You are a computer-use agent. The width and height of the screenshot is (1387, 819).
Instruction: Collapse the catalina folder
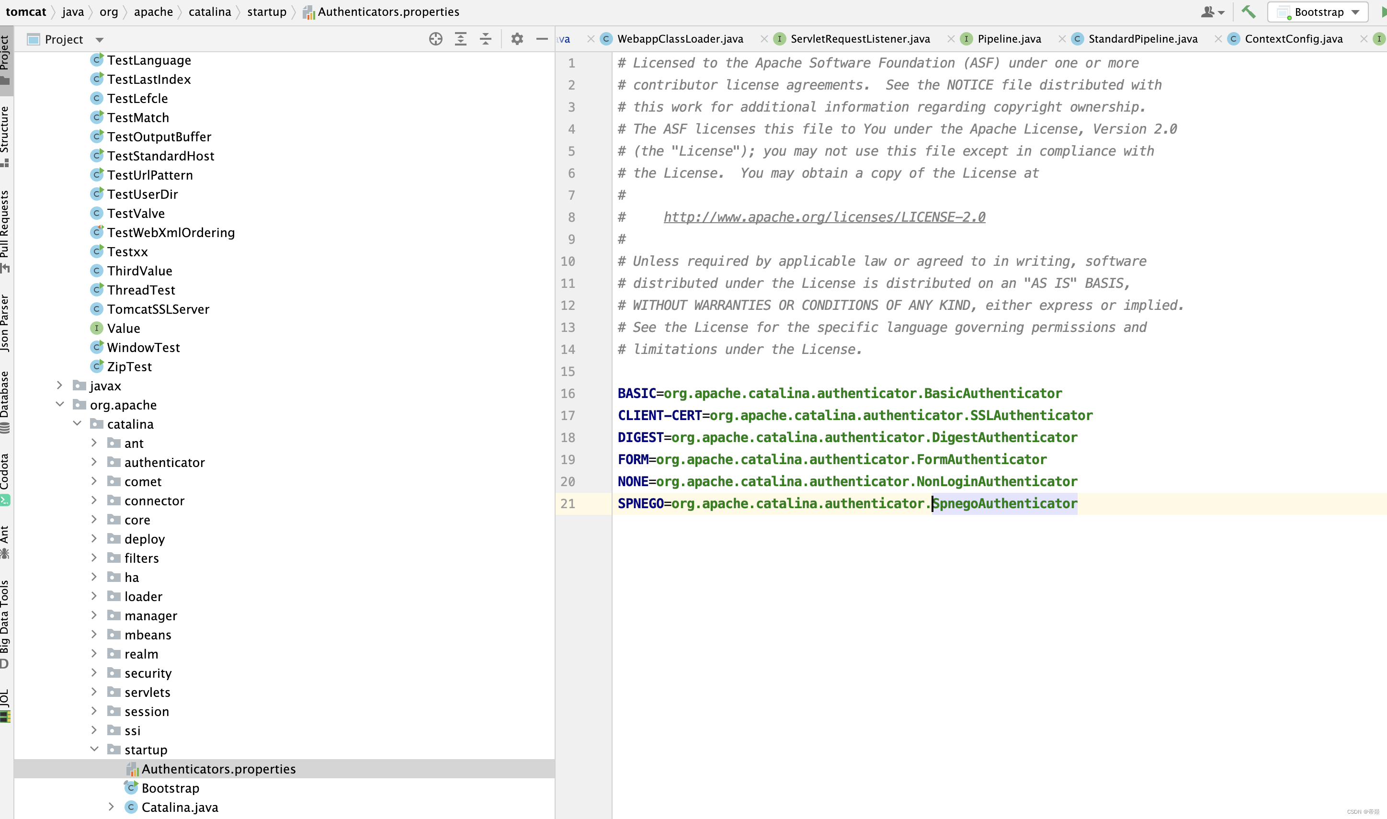tap(77, 423)
